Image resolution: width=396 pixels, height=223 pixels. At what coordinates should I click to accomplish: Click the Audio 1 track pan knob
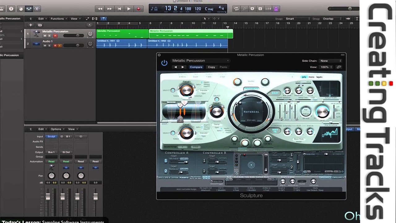pos(90,44)
